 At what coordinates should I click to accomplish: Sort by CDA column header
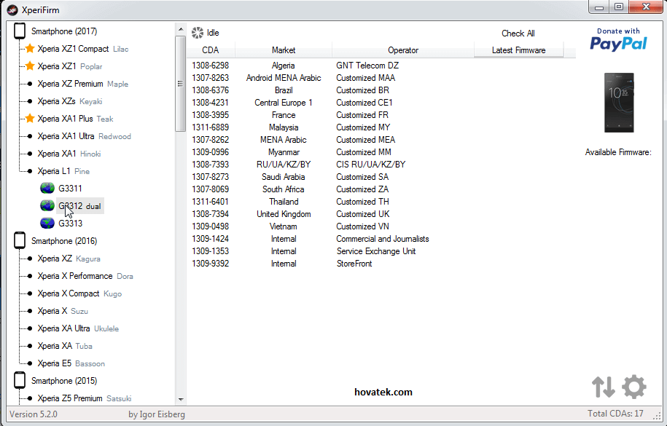click(x=211, y=50)
